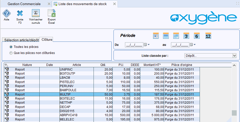Viewport: 240px width, 122px height.
Task: Click into the Du date field
Action: click(134, 45)
